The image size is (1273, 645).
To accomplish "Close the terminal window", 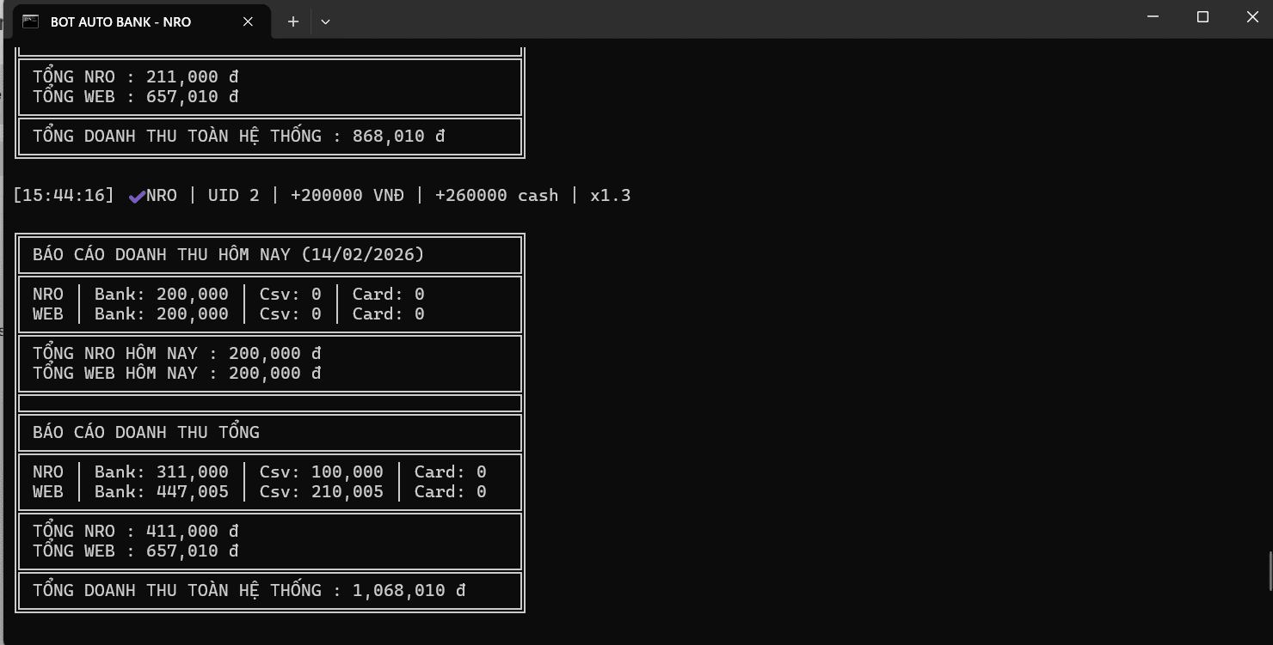I will coord(1252,17).
